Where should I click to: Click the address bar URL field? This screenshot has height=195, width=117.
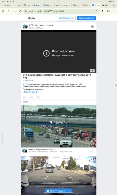click(x=60, y=11)
